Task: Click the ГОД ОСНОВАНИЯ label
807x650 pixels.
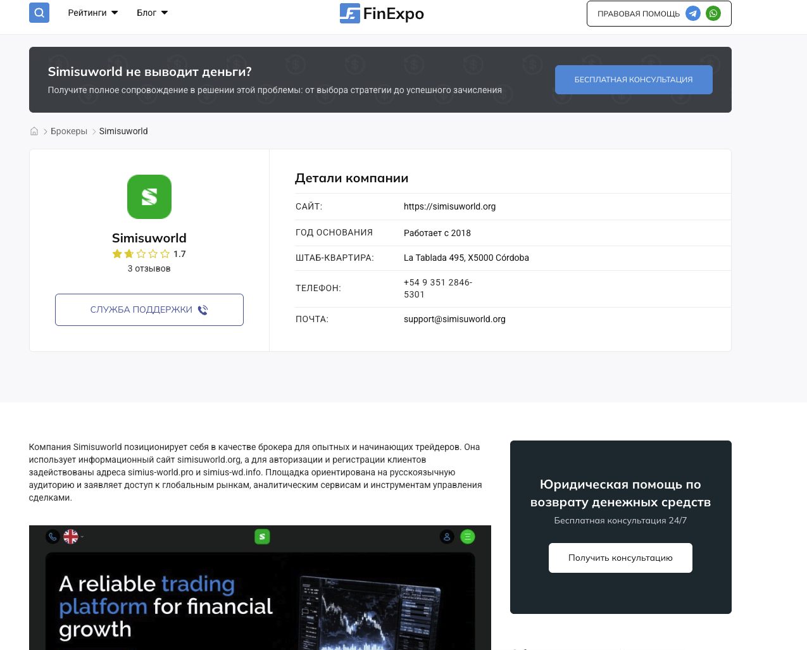Action: 334,232
